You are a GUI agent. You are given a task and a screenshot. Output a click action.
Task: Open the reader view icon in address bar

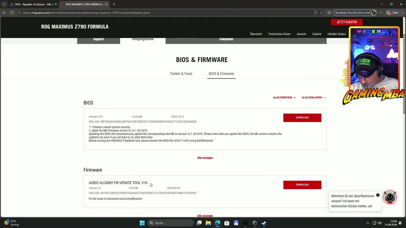click(x=316, y=13)
